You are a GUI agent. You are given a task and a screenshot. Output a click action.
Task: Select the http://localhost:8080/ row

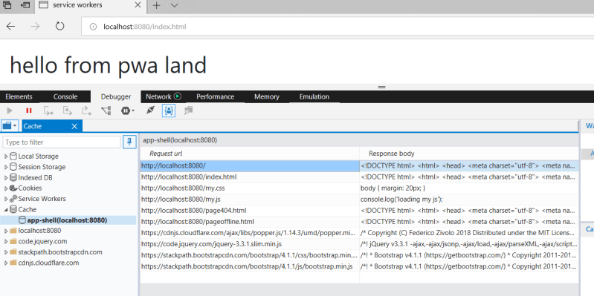point(359,166)
